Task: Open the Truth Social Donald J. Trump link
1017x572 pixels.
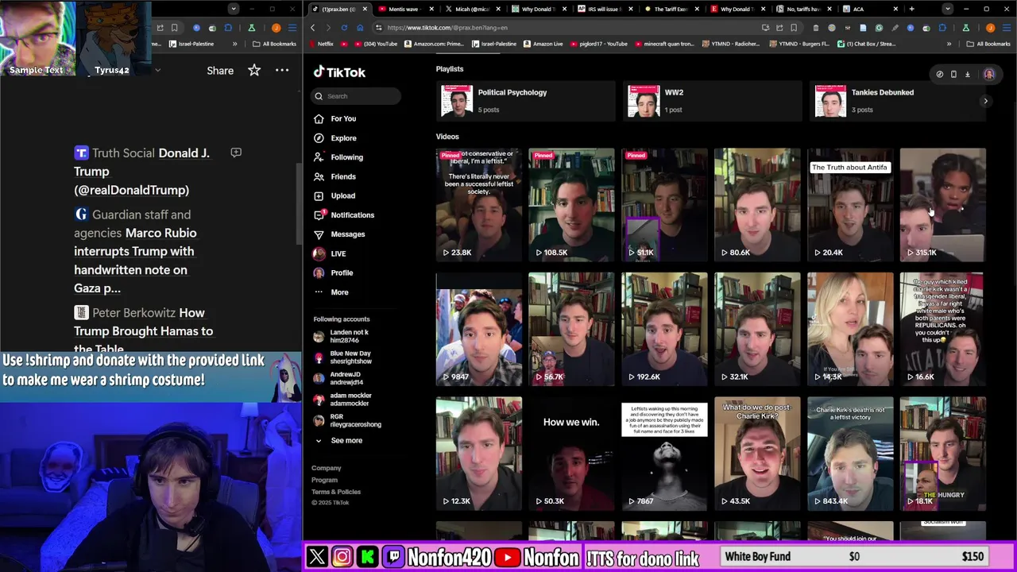Action: pyautogui.click(x=141, y=171)
